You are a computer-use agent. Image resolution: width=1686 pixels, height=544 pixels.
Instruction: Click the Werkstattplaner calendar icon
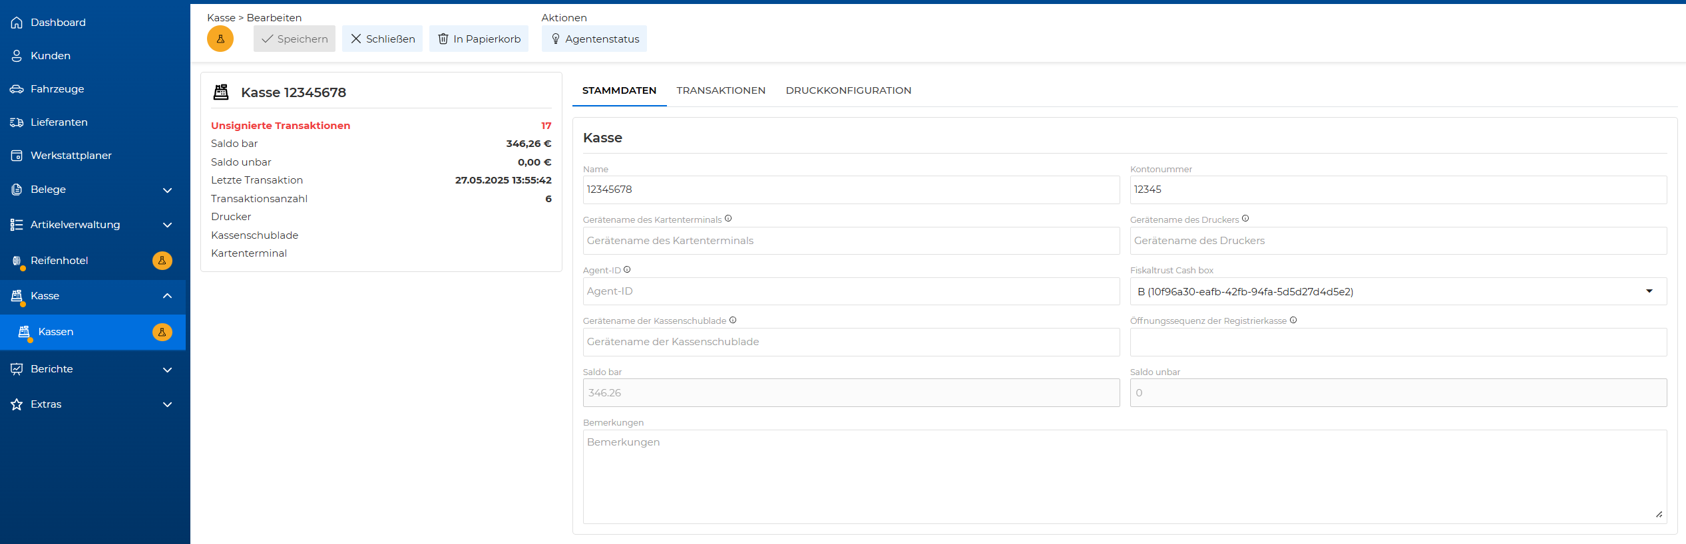tap(17, 156)
